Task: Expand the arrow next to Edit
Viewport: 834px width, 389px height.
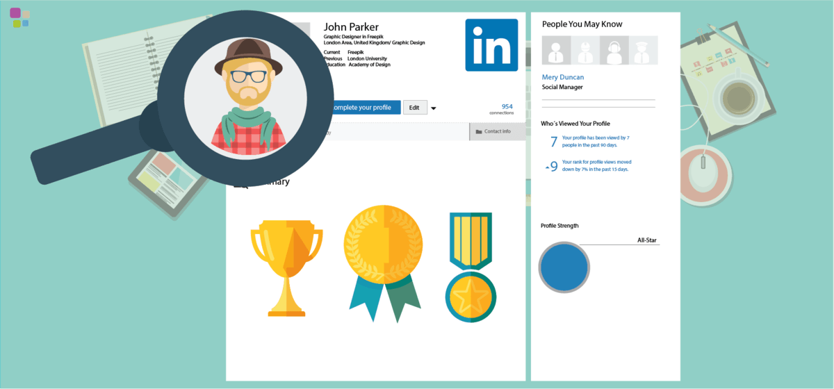Action: (434, 108)
